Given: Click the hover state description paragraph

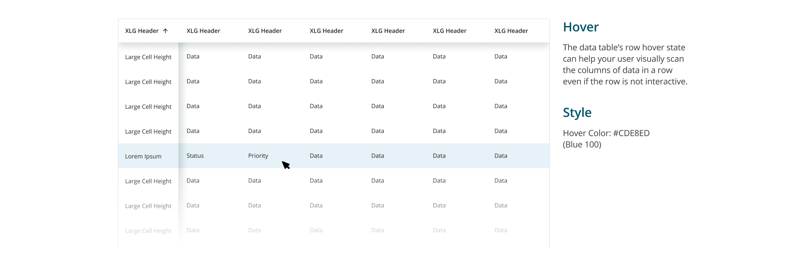Looking at the screenshot, I should click(625, 65).
